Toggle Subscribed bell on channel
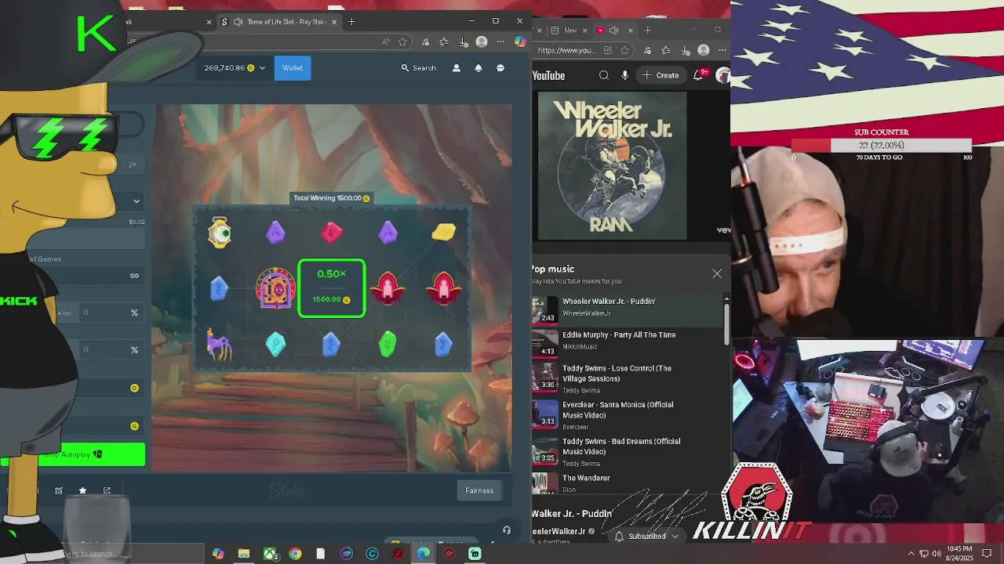1004x564 pixels. 620,537
